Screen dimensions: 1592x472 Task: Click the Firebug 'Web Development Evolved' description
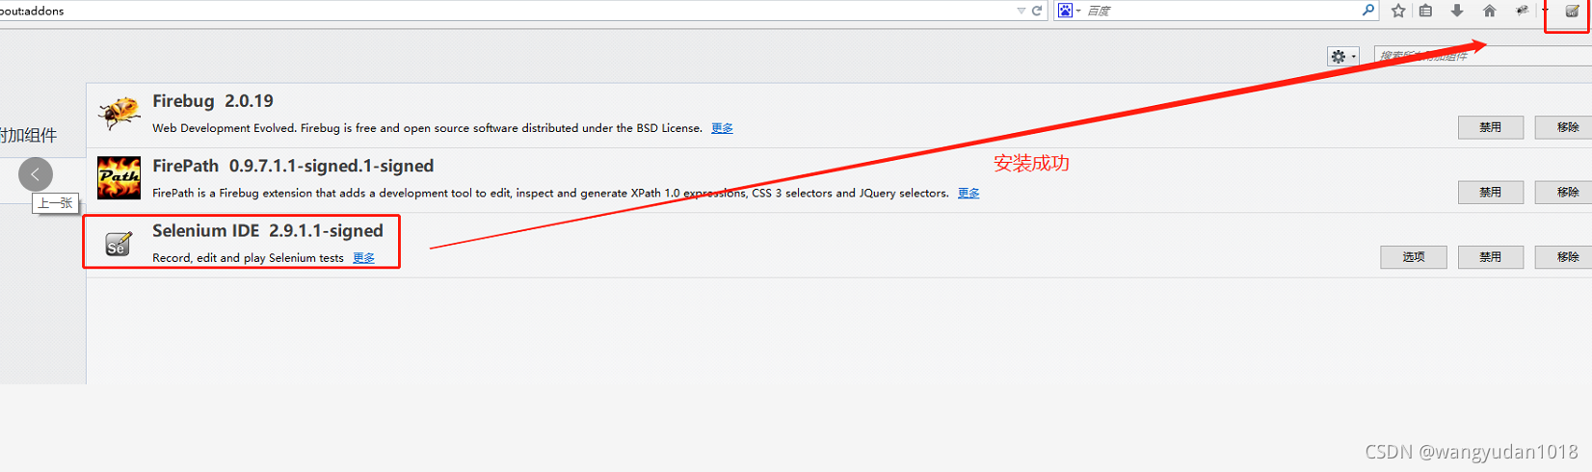click(x=427, y=128)
